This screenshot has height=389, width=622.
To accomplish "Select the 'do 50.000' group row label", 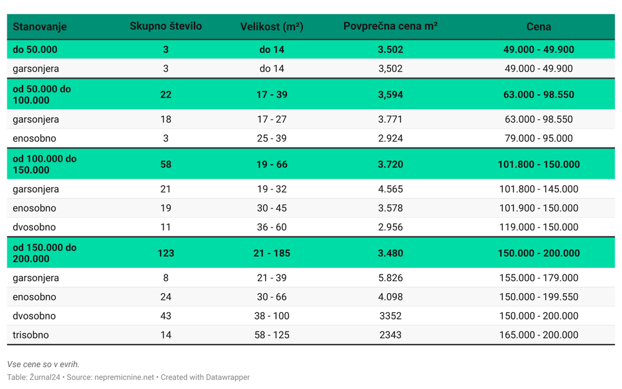I will click(x=35, y=50).
